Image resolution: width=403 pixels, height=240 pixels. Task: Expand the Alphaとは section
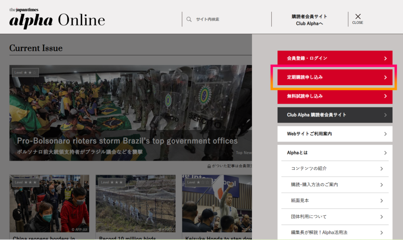point(334,152)
